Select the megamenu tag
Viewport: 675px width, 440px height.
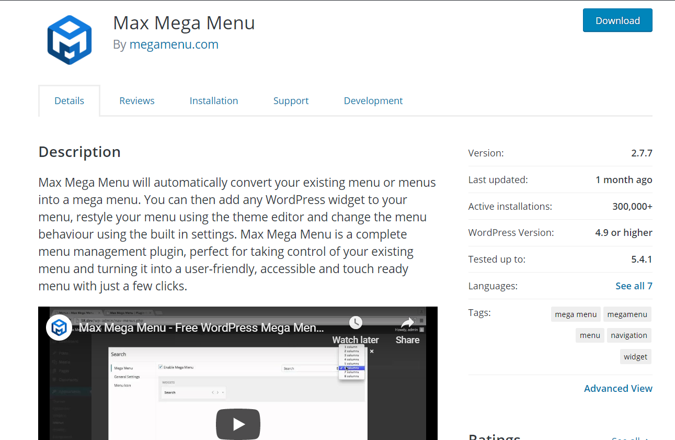[x=627, y=314]
